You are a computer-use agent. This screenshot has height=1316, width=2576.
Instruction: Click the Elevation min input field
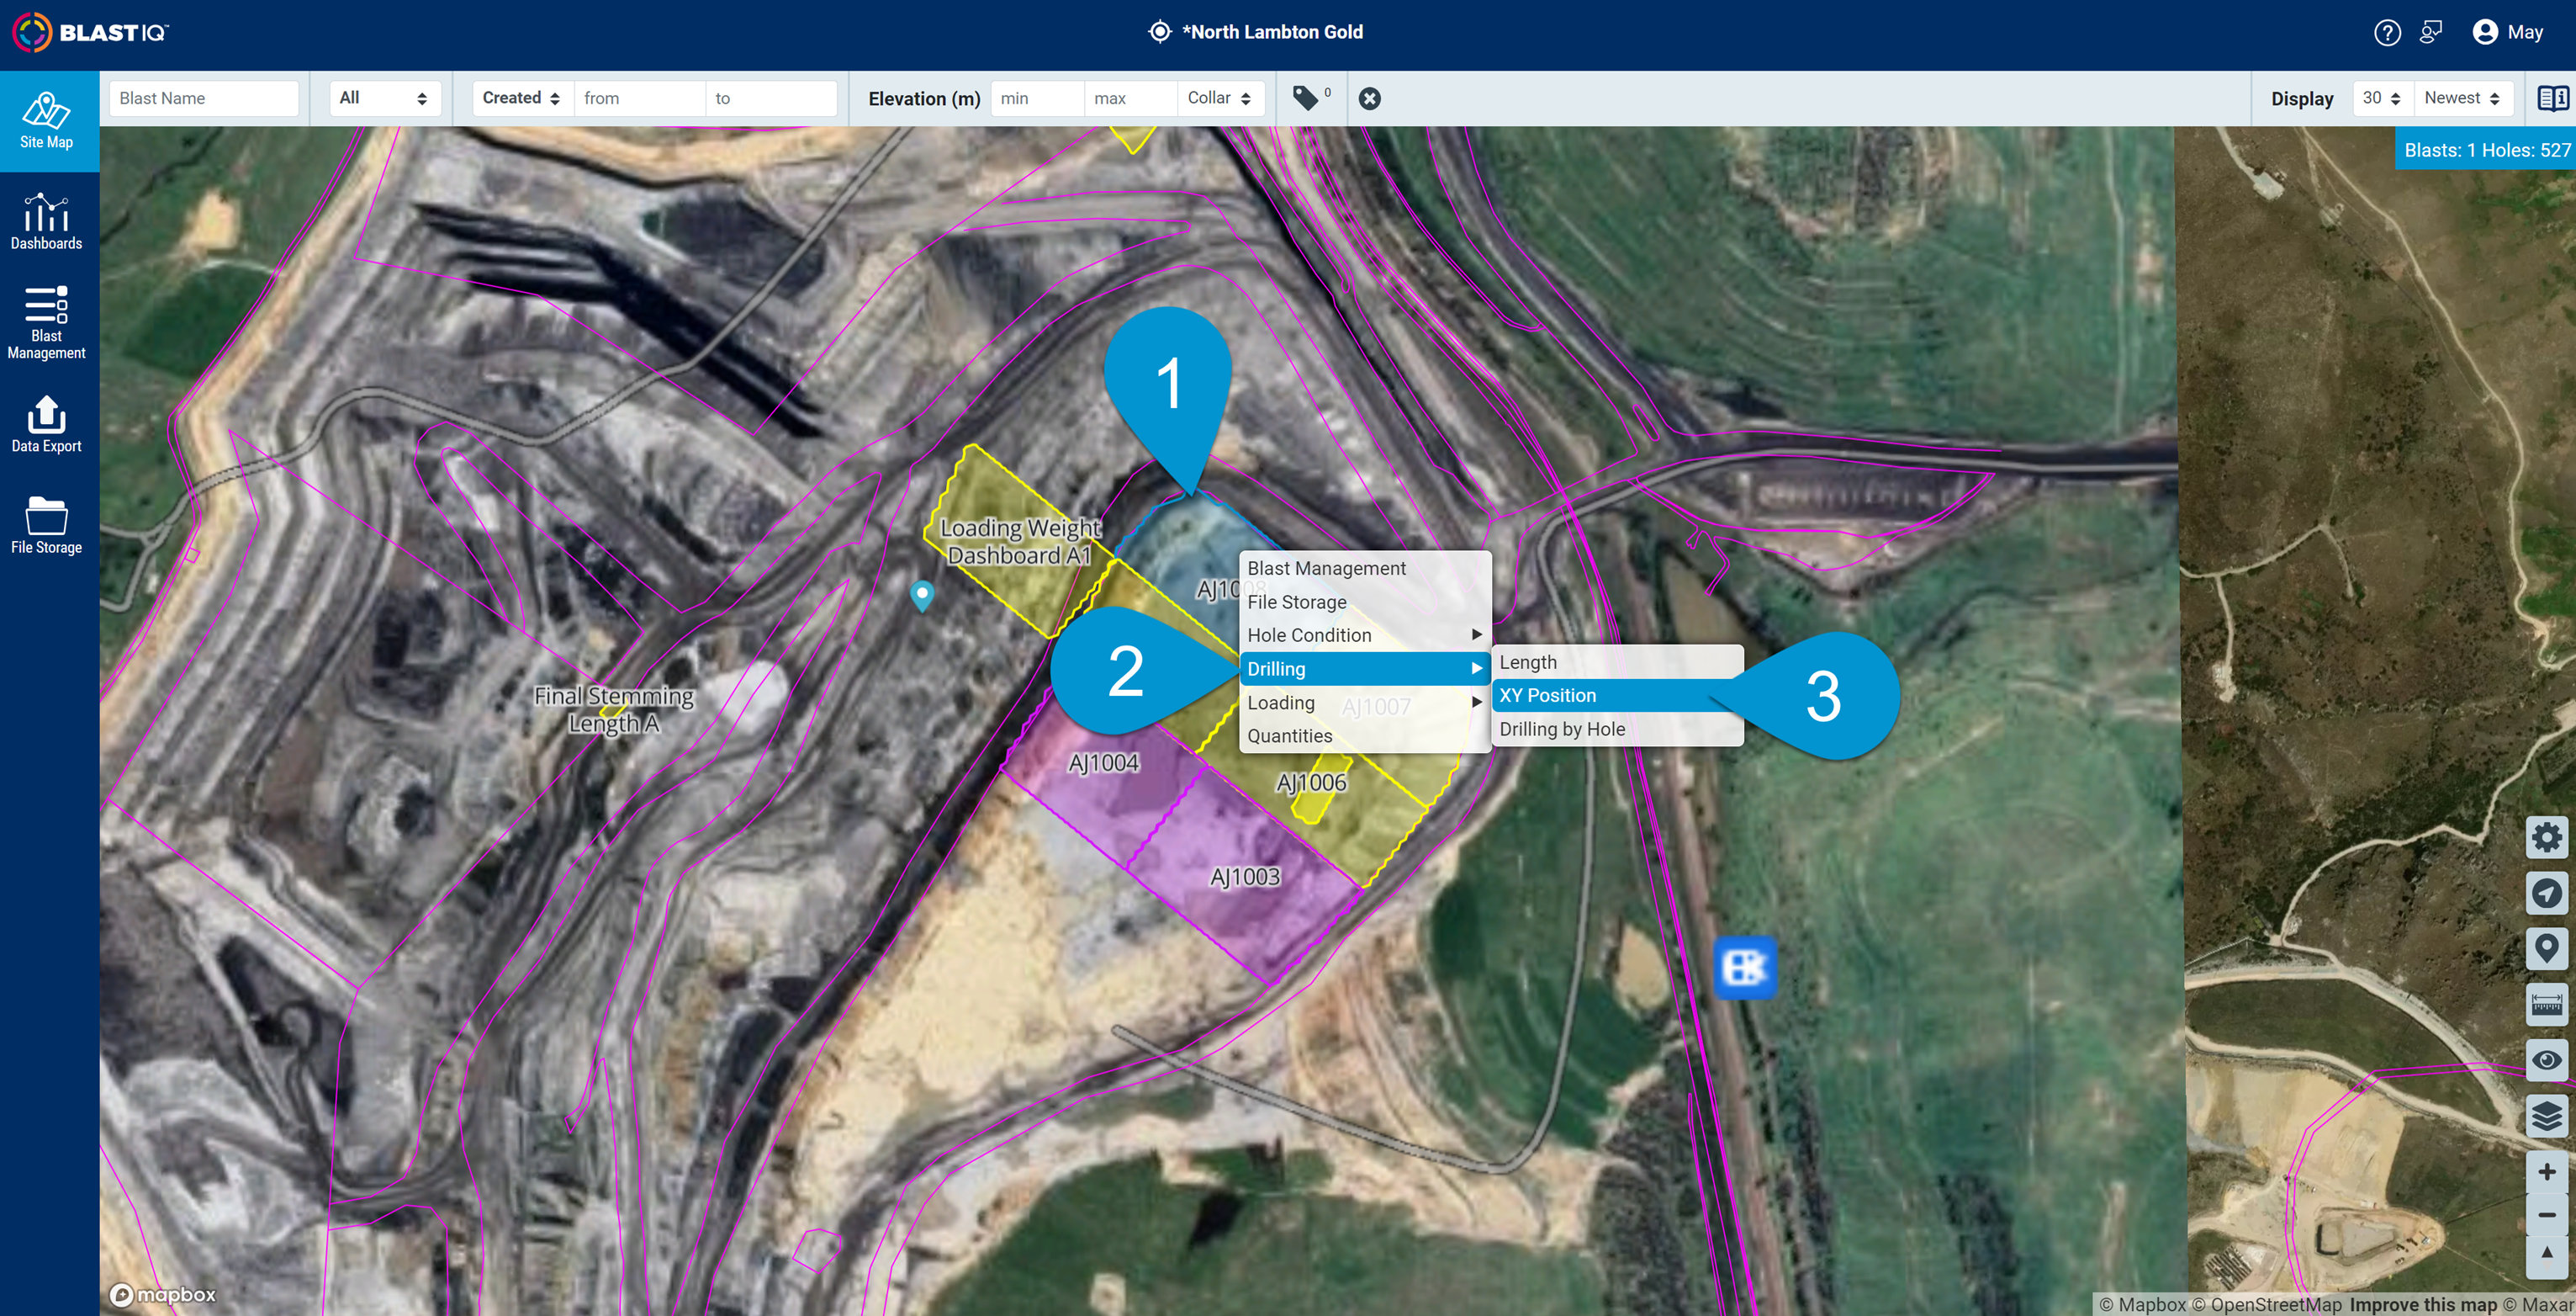click(x=1037, y=98)
